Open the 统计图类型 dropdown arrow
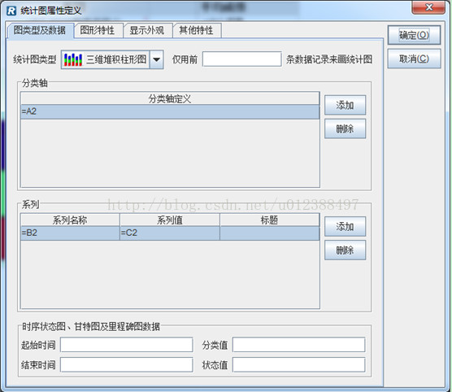 (x=157, y=59)
